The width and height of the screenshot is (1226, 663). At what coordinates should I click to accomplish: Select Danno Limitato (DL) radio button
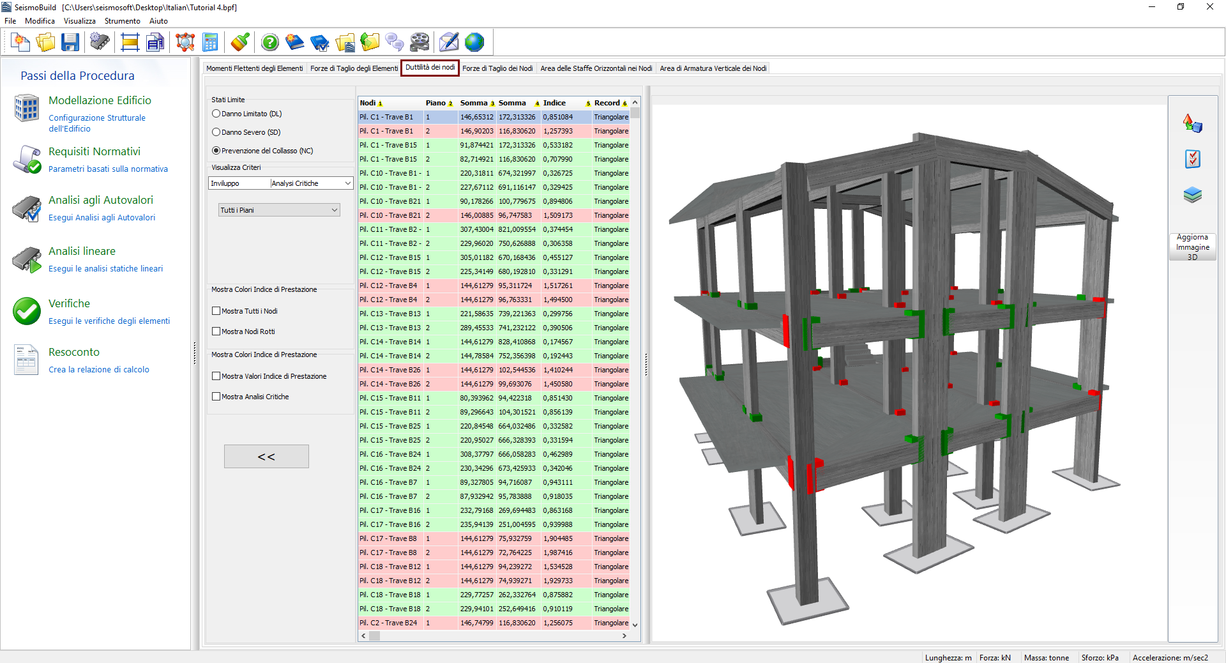pos(216,114)
